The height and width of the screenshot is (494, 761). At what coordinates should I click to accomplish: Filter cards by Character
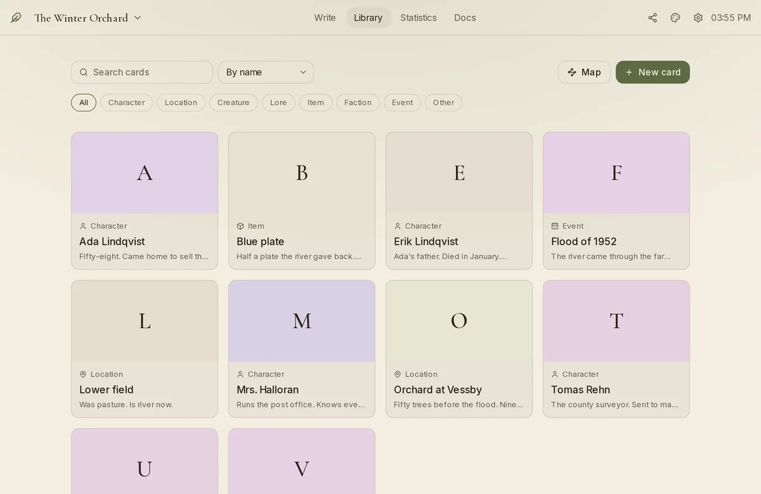point(126,103)
